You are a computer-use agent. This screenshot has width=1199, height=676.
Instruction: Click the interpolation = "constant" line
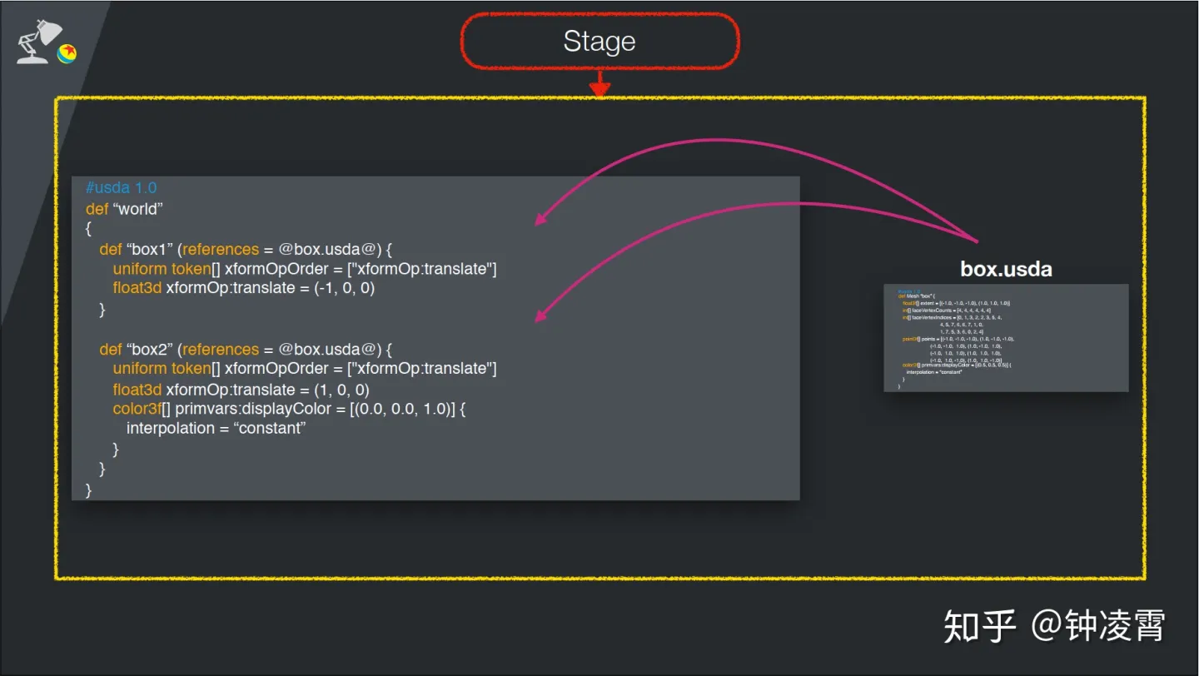(x=216, y=428)
